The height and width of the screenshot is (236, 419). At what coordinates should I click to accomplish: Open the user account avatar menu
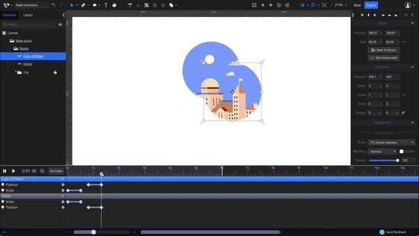(407, 5)
